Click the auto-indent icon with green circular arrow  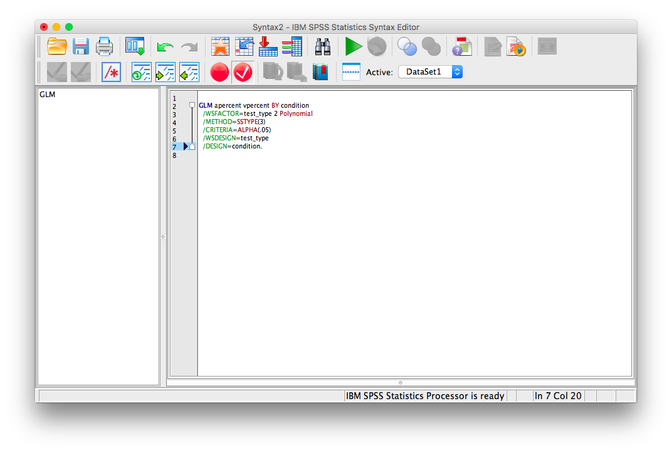(142, 72)
